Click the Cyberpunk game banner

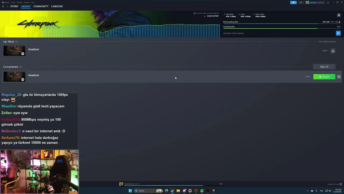point(110,24)
